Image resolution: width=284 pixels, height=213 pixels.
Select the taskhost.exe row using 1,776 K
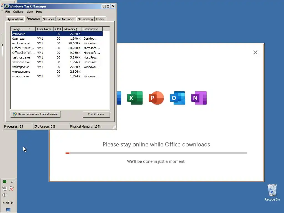(57, 62)
